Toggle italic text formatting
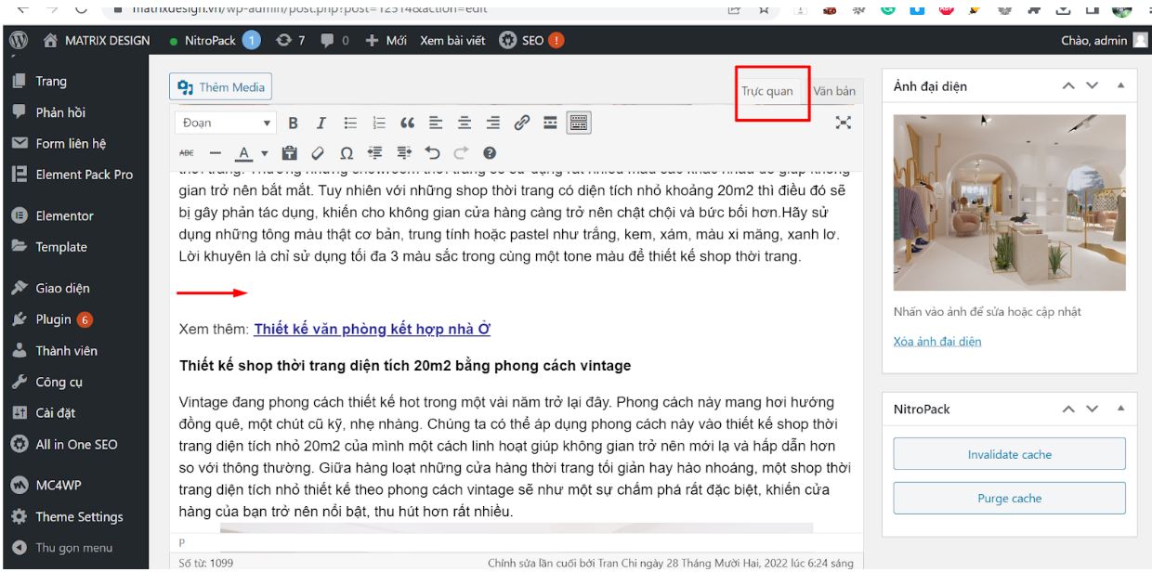1152x572 pixels. coord(321,123)
